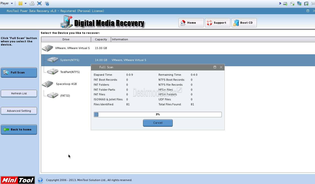This screenshot has width=315, height=184.
Task: Click the copyright notice text
Action: [x=89, y=180]
